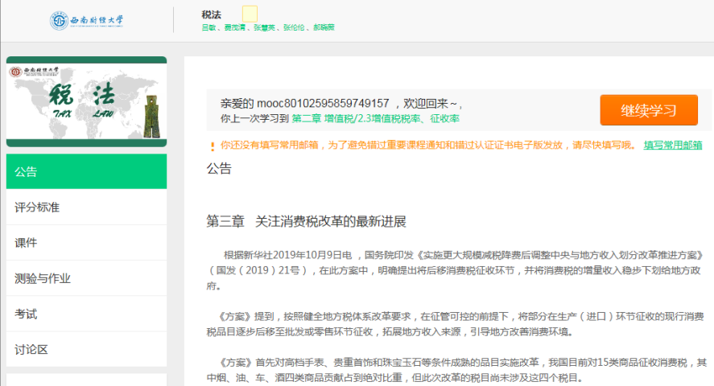
Task: Click the pale yellow badge beside 税法
Action: coord(250,14)
